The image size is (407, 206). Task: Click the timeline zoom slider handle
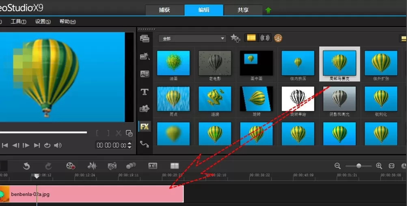coord(359,166)
